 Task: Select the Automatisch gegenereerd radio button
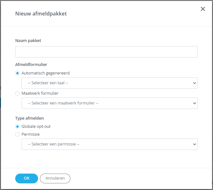pos(17,73)
